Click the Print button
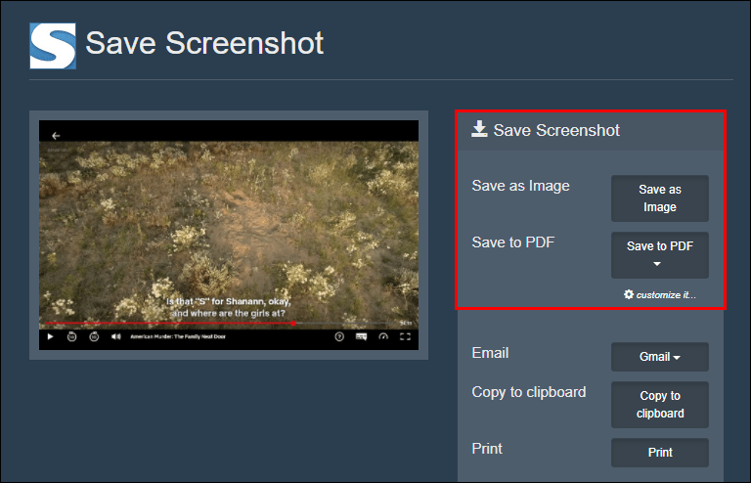Viewport: 751px width, 483px height. coord(660,453)
